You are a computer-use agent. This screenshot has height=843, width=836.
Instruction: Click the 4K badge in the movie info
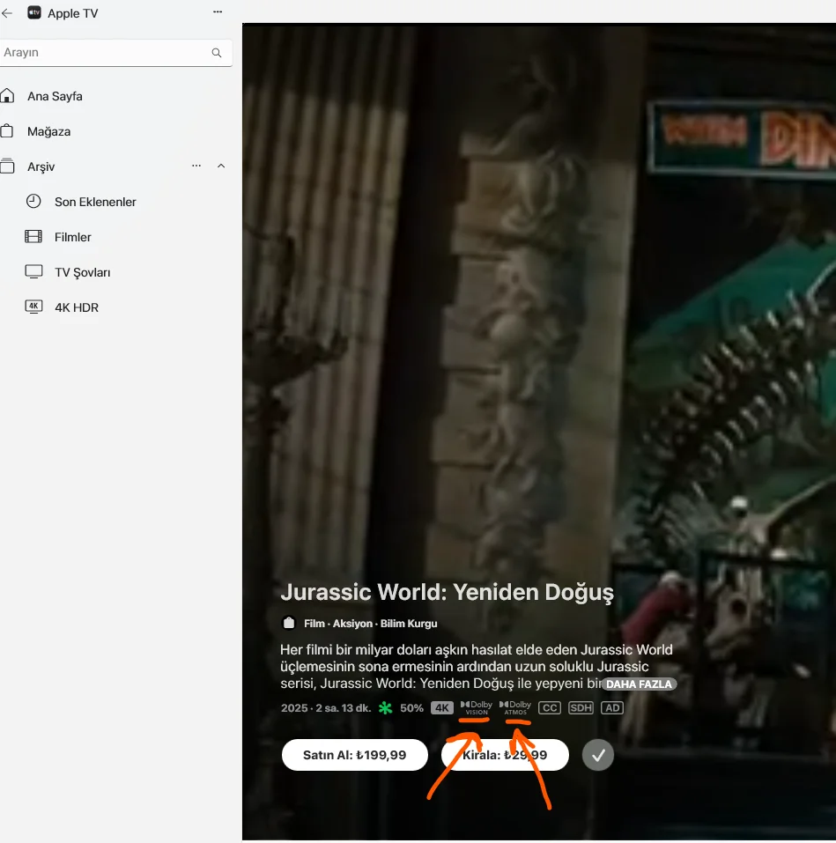click(x=442, y=708)
